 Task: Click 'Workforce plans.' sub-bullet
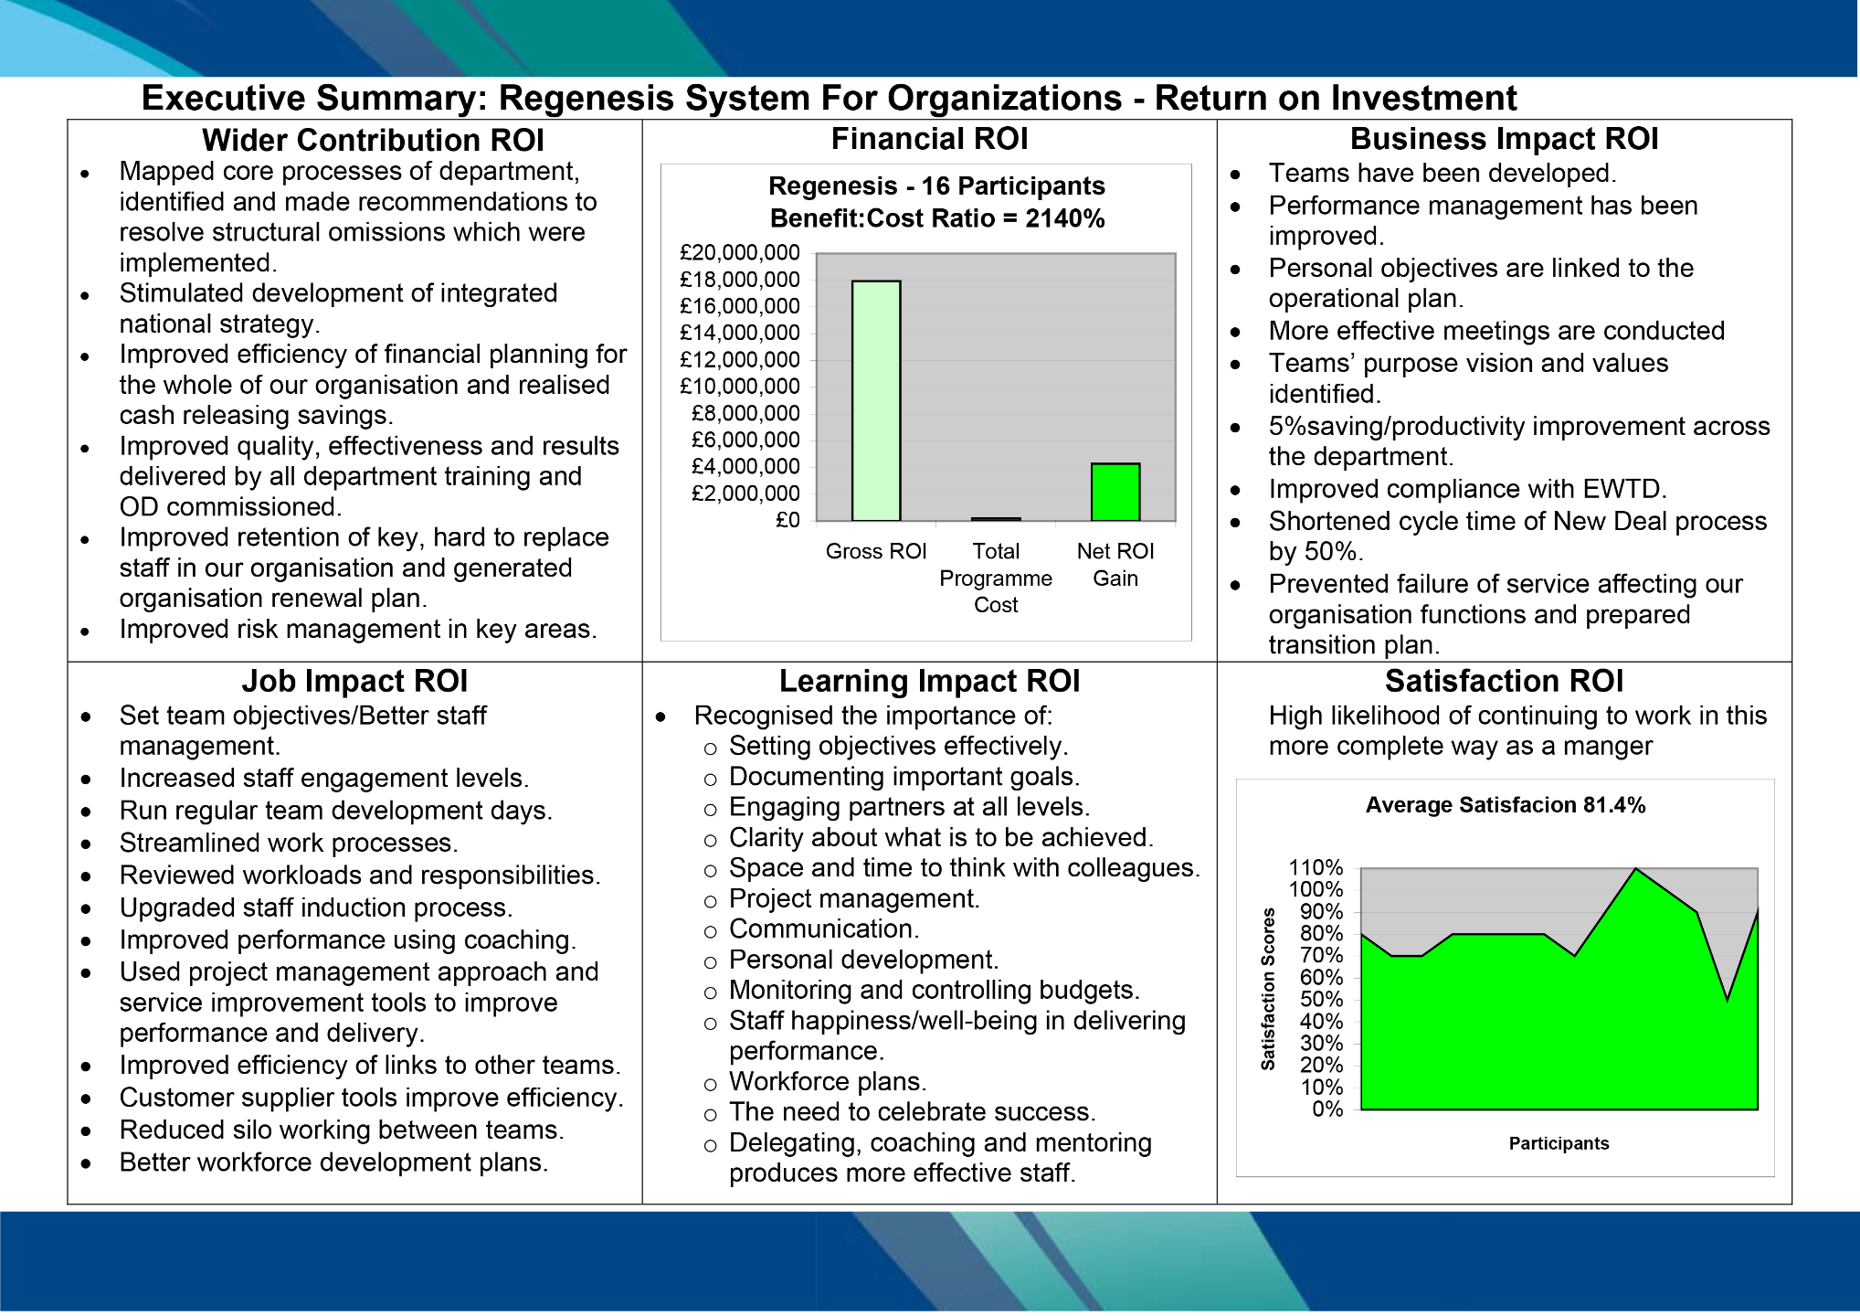coord(828,1082)
